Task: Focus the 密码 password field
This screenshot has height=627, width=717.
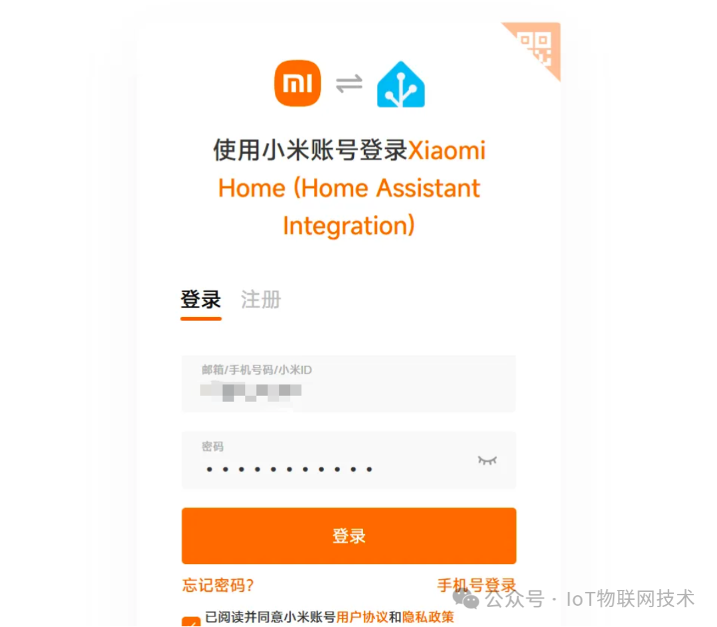Action: (349, 460)
